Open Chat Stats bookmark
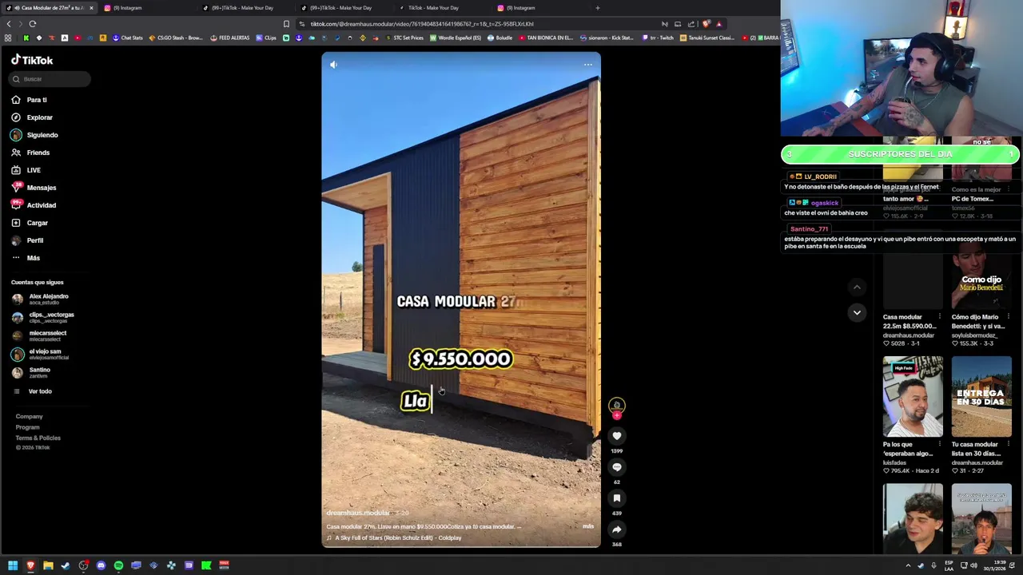Viewport: 1023px width, 575px height. pyautogui.click(x=128, y=38)
